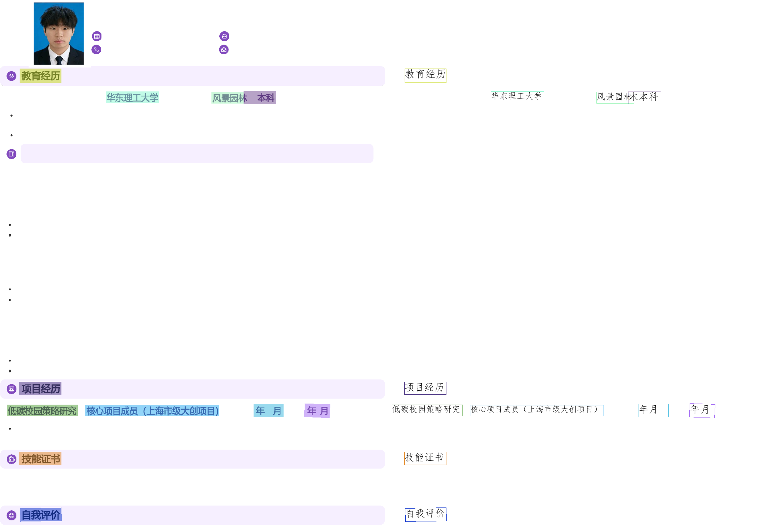Click the book icon below 教育经历
The height and width of the screenshot is (525, 770).
click(11, 154)
